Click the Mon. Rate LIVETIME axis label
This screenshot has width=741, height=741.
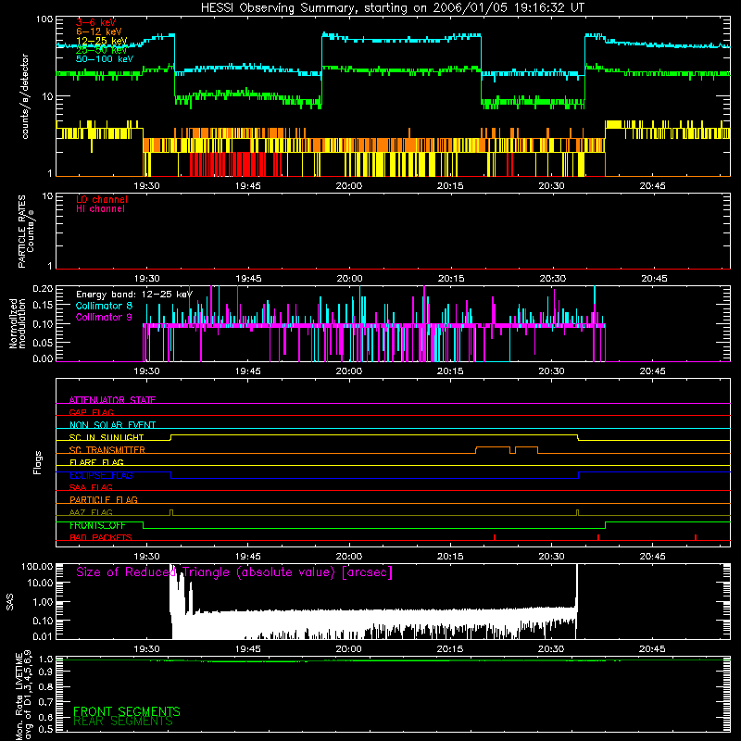tap(24, 696)
